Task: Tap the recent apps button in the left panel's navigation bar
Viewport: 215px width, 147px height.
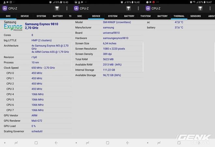Action: (16, 143)
